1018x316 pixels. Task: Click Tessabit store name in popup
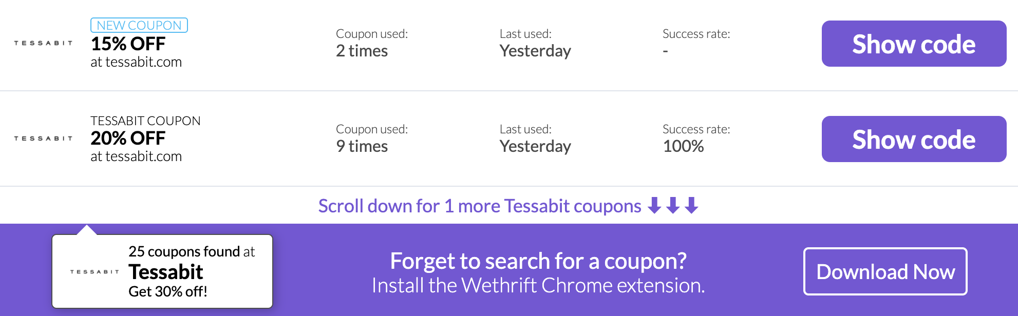[x=166, y=272]
